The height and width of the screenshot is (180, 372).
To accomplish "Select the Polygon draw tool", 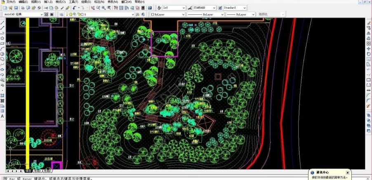I will [2, 38].
